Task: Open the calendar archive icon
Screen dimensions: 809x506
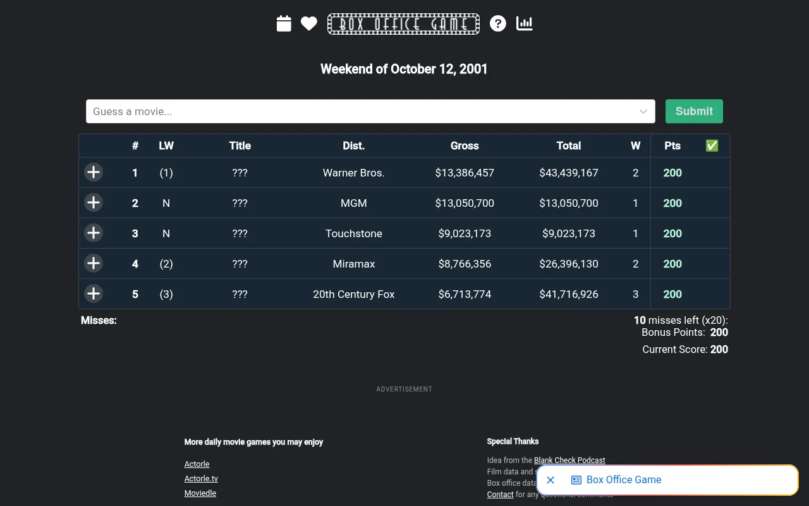Action: coord(284,23)
